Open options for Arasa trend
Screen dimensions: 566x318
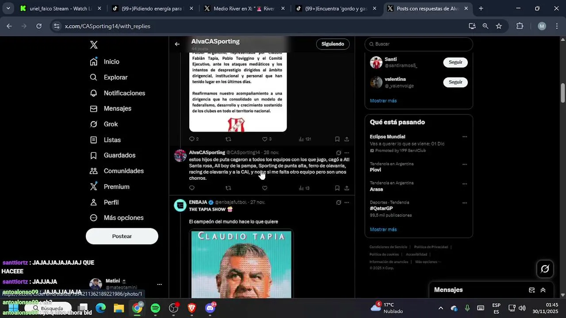465,183
